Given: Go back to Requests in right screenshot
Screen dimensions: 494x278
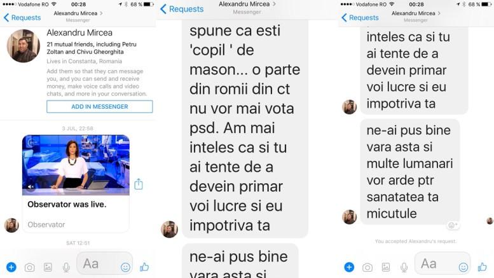Looking at the screenshot, I should [360, 18].
